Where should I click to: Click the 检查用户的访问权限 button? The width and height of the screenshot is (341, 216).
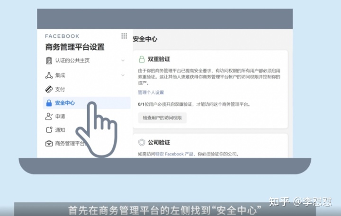[162, 118]
